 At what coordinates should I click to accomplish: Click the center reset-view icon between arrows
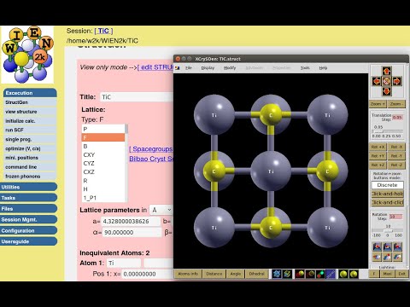tap(386, 82)
